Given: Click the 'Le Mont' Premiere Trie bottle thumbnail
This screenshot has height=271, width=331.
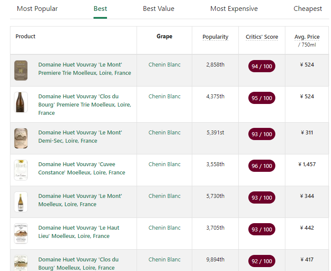Looking at the screenshot, I should point(21,70).
